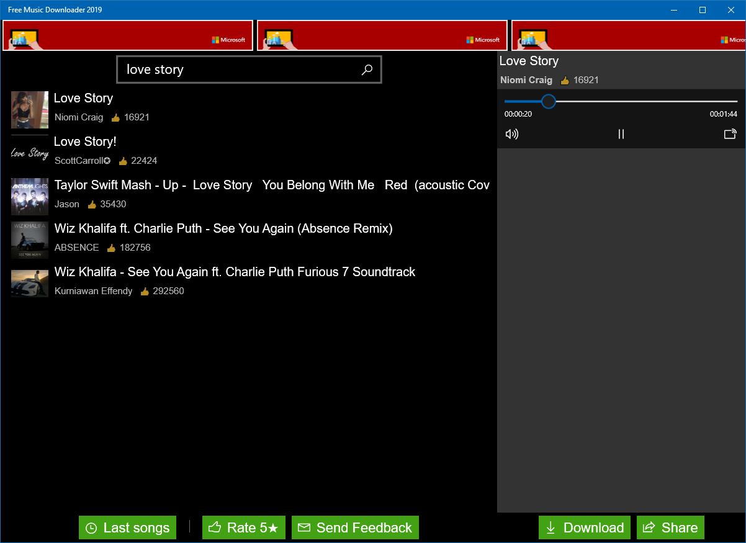
Task: Click the artist name Kurniawan Effendy
Action: 94,290
